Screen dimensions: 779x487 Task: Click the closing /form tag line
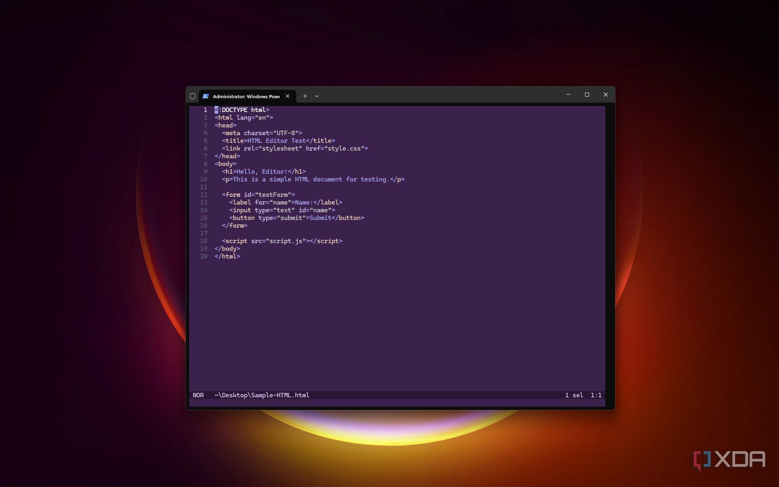235,226
